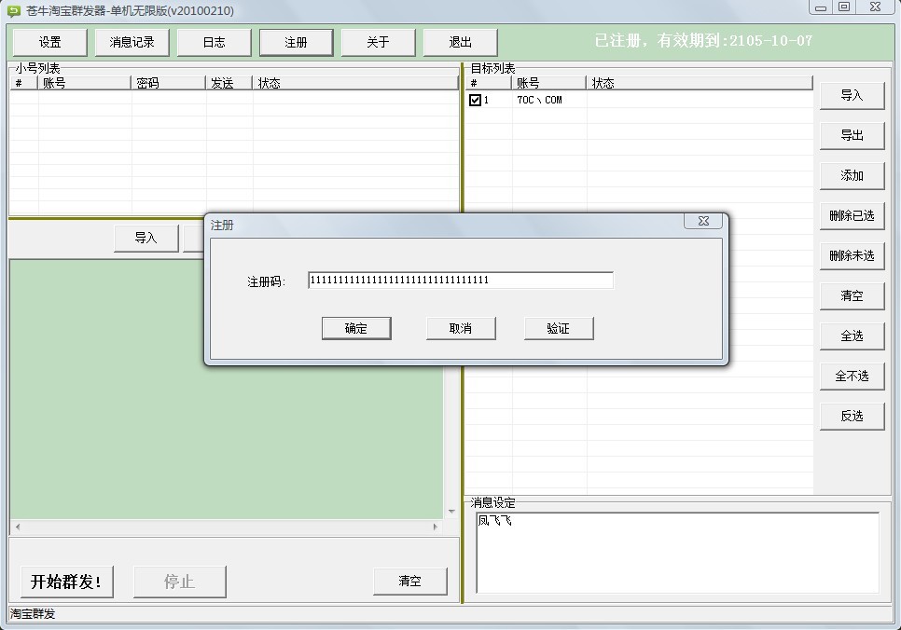The image size is (901, 630).
Task: Click the log horizontal scrollbar right arrow
Action: pyautogui.click(x=435, y=527)
